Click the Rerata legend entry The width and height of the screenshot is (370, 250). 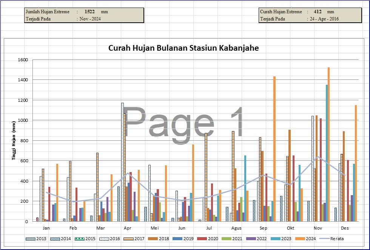pos(333,239)
